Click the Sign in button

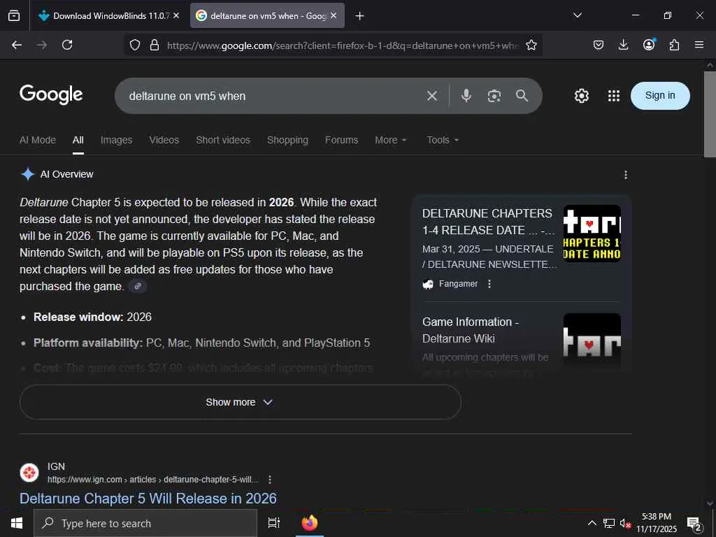(x=660, y=95)
